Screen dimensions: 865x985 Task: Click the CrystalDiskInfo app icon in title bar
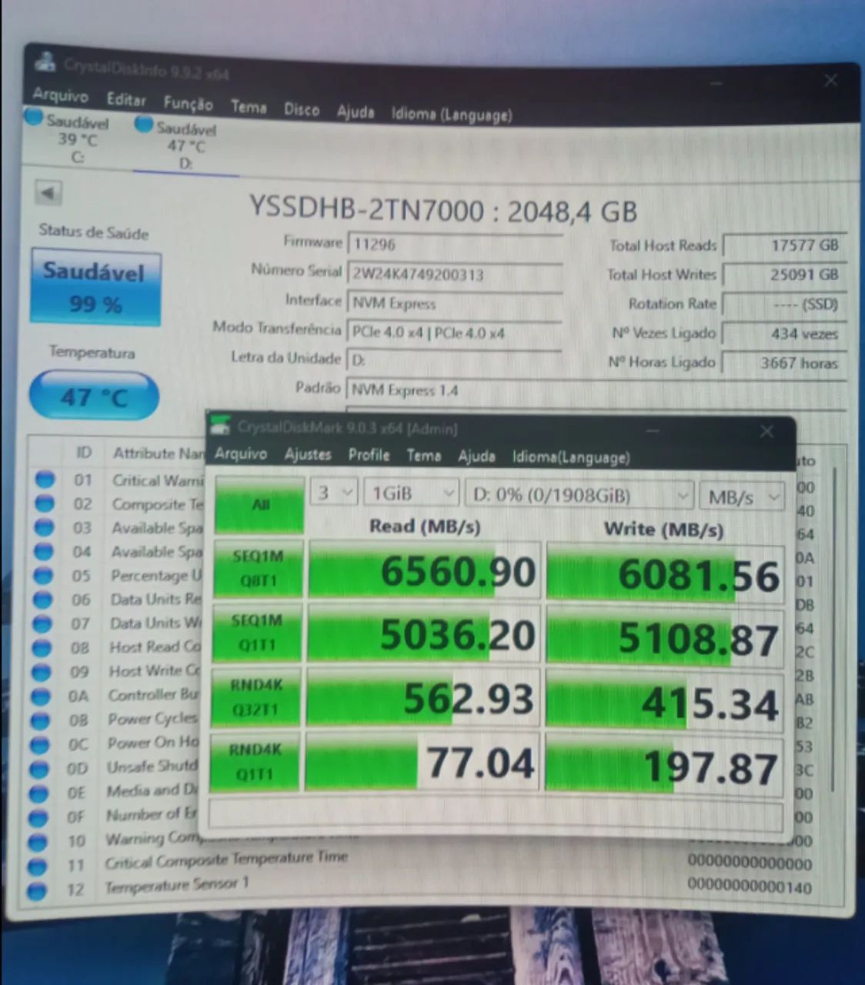tap(45, 62)
